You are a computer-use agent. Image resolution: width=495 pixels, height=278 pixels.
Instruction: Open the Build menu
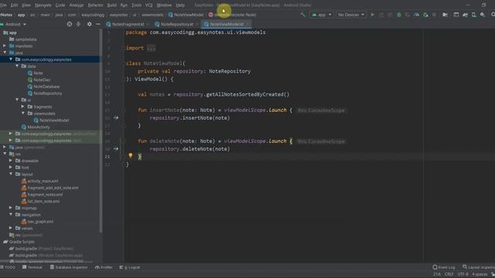pos(111,5)
